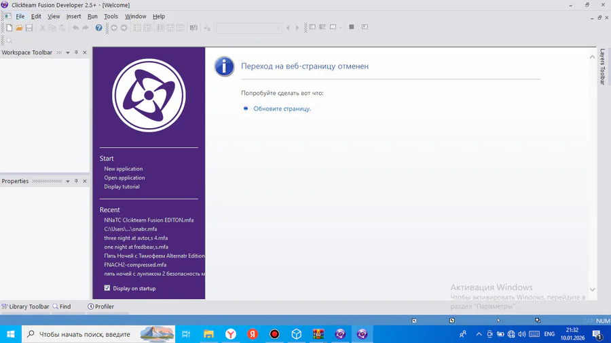Click the Run Frame toolbar icon

click(x=333, y=27)
